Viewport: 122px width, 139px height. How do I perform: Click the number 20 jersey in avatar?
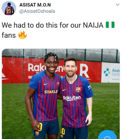pos(9,11)
